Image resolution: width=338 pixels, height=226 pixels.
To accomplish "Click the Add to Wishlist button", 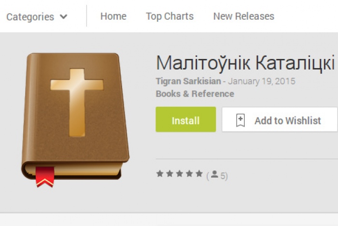I will click(x=280, y=119).
